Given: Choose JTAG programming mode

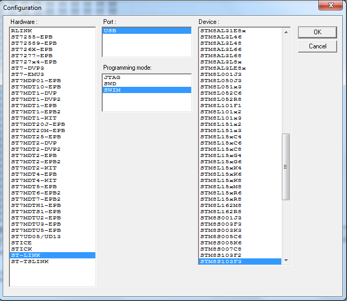Looking at the screenshot, I should coord(147,77).
